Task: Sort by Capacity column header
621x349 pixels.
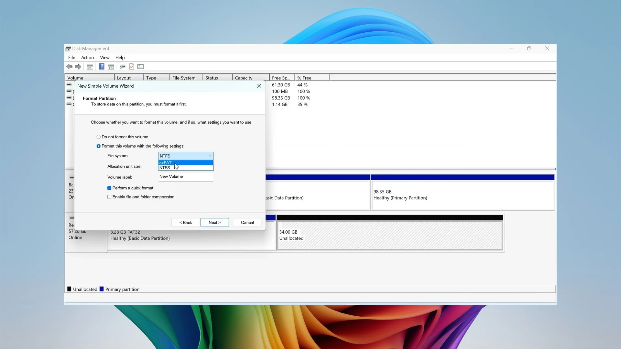Action: tap(251, 78)
